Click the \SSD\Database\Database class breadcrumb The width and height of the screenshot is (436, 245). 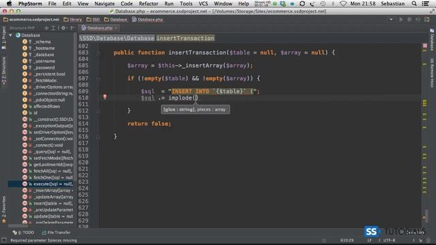coord(116,38)
